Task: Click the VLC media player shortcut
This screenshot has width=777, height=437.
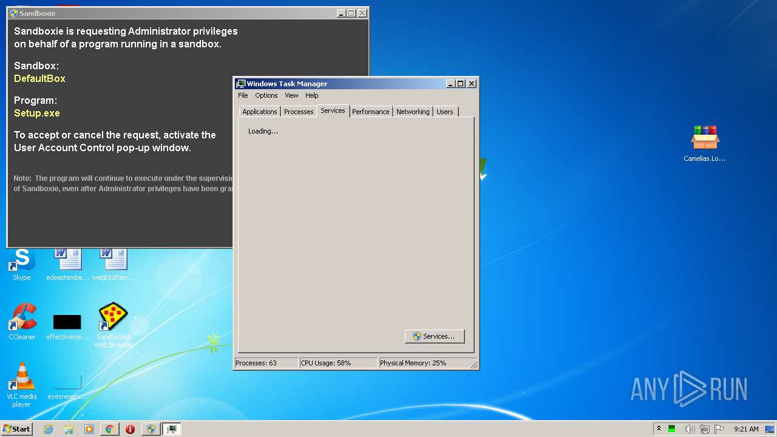Action: 22,385
